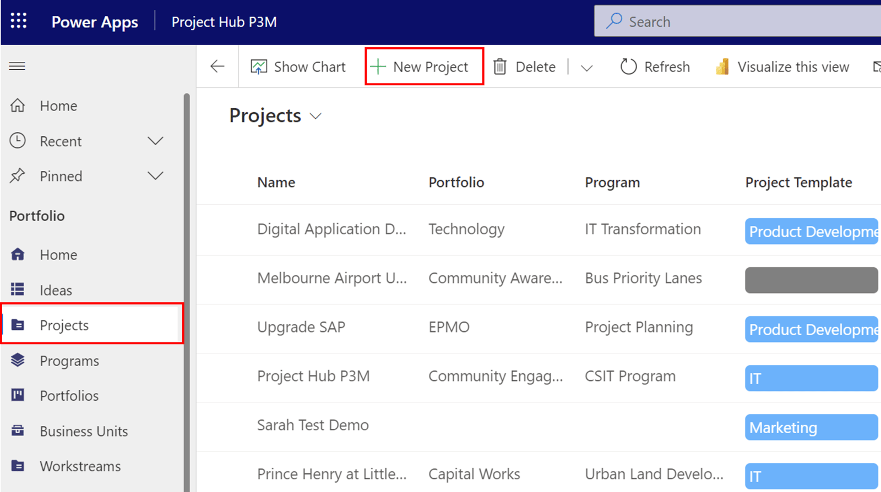Screen dimensions: 881x492
Task: Open Business Units in the sidebar
Action: tap(84, 431)
